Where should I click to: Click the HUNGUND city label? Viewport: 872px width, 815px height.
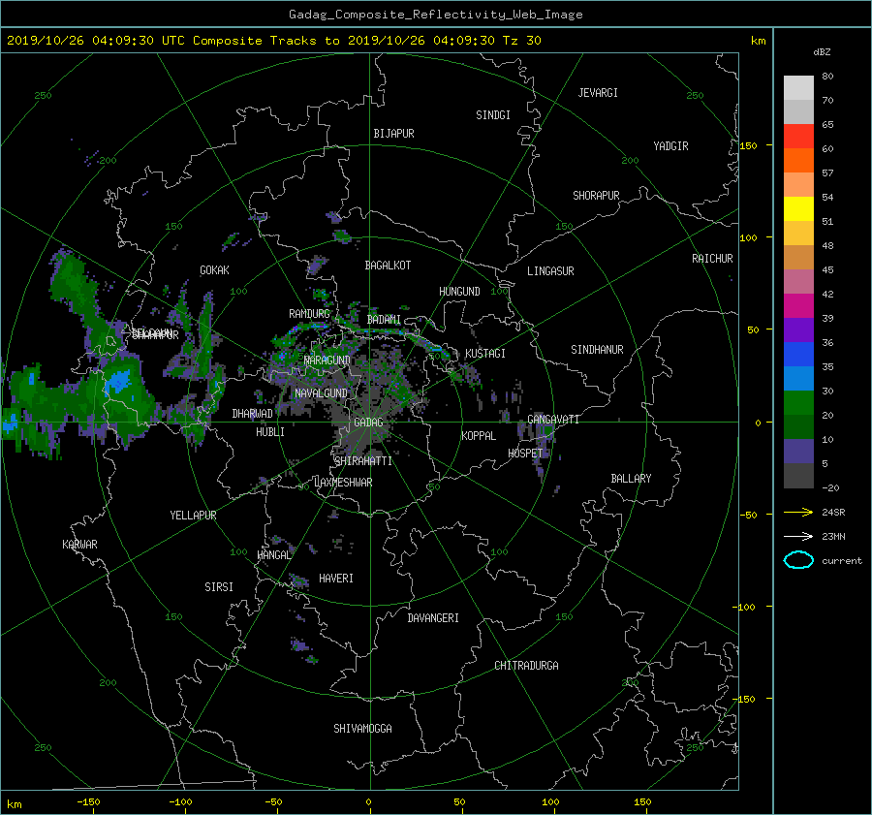click(459, 292)
